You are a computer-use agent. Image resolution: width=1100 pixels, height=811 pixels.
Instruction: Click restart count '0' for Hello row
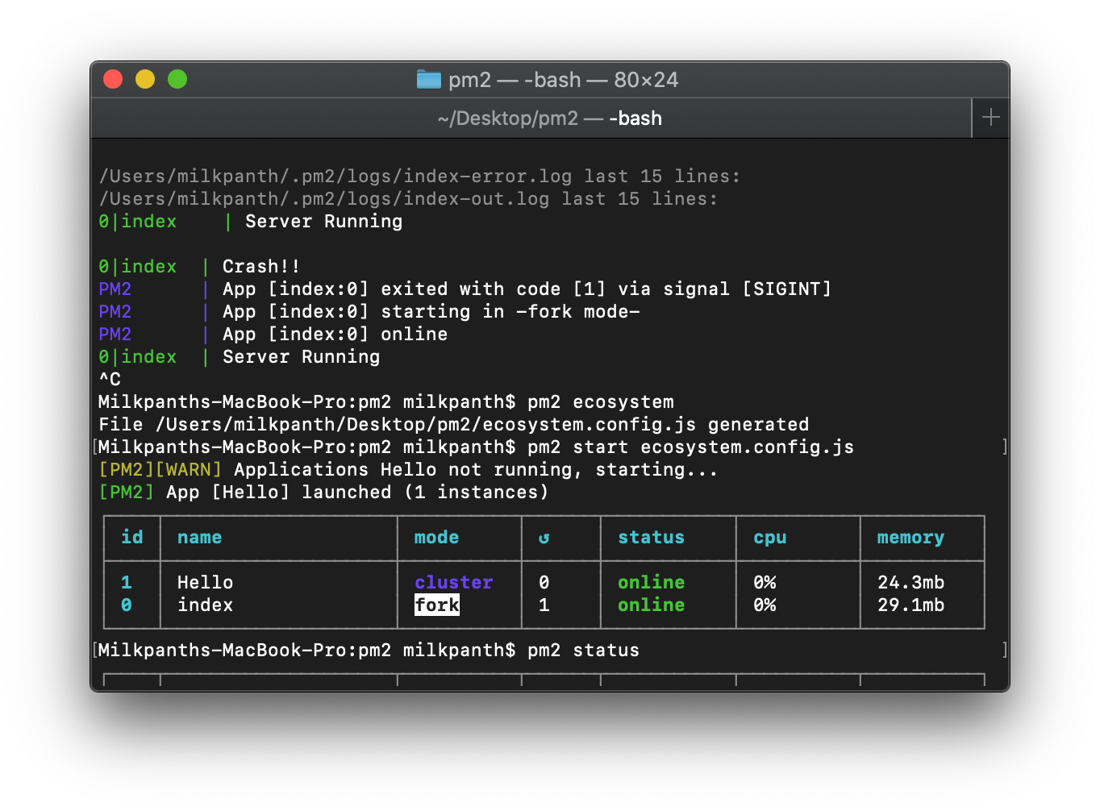coord(544,582)
